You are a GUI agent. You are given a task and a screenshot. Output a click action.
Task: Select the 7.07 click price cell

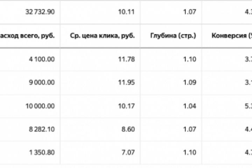click(128, 153)
